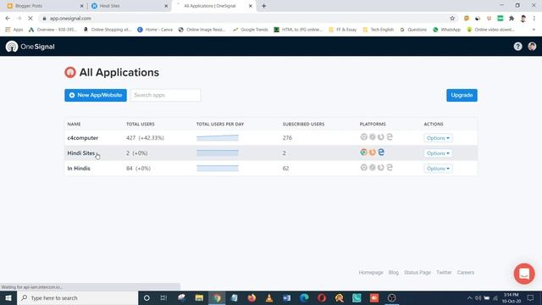Open the Intercom chat bubble
Image resolution: width=542 pixels, height=305 pixels.
click(524, 274)
